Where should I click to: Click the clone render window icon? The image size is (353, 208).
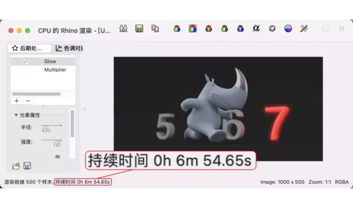coord(123,28)
